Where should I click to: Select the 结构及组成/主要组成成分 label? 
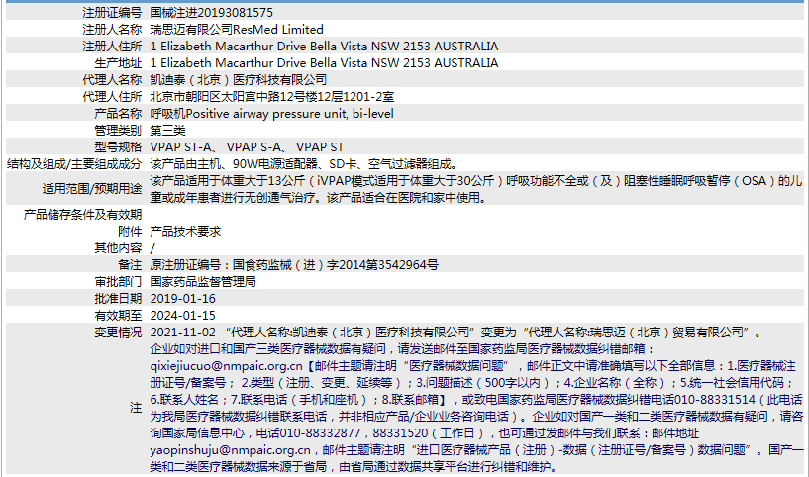point(74,164)
